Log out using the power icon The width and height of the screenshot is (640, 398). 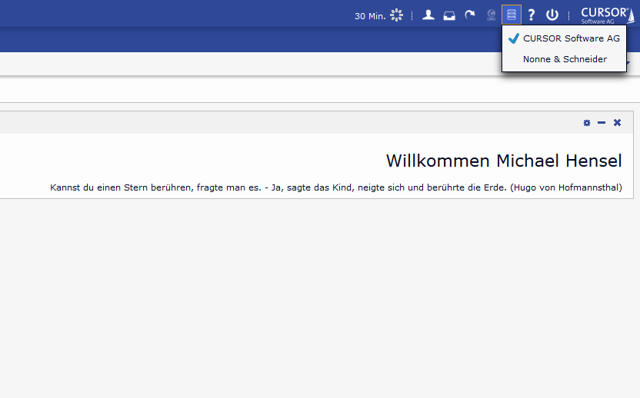point(552,15)
